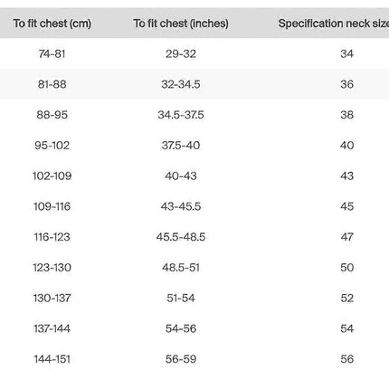
Task: Click the neck size 56 cell
Action: tap(347, 359)
